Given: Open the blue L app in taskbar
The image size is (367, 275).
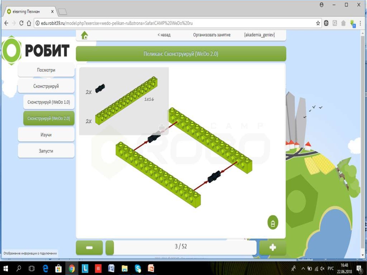Looking at the screenshot, I should [x=85, y=269].
